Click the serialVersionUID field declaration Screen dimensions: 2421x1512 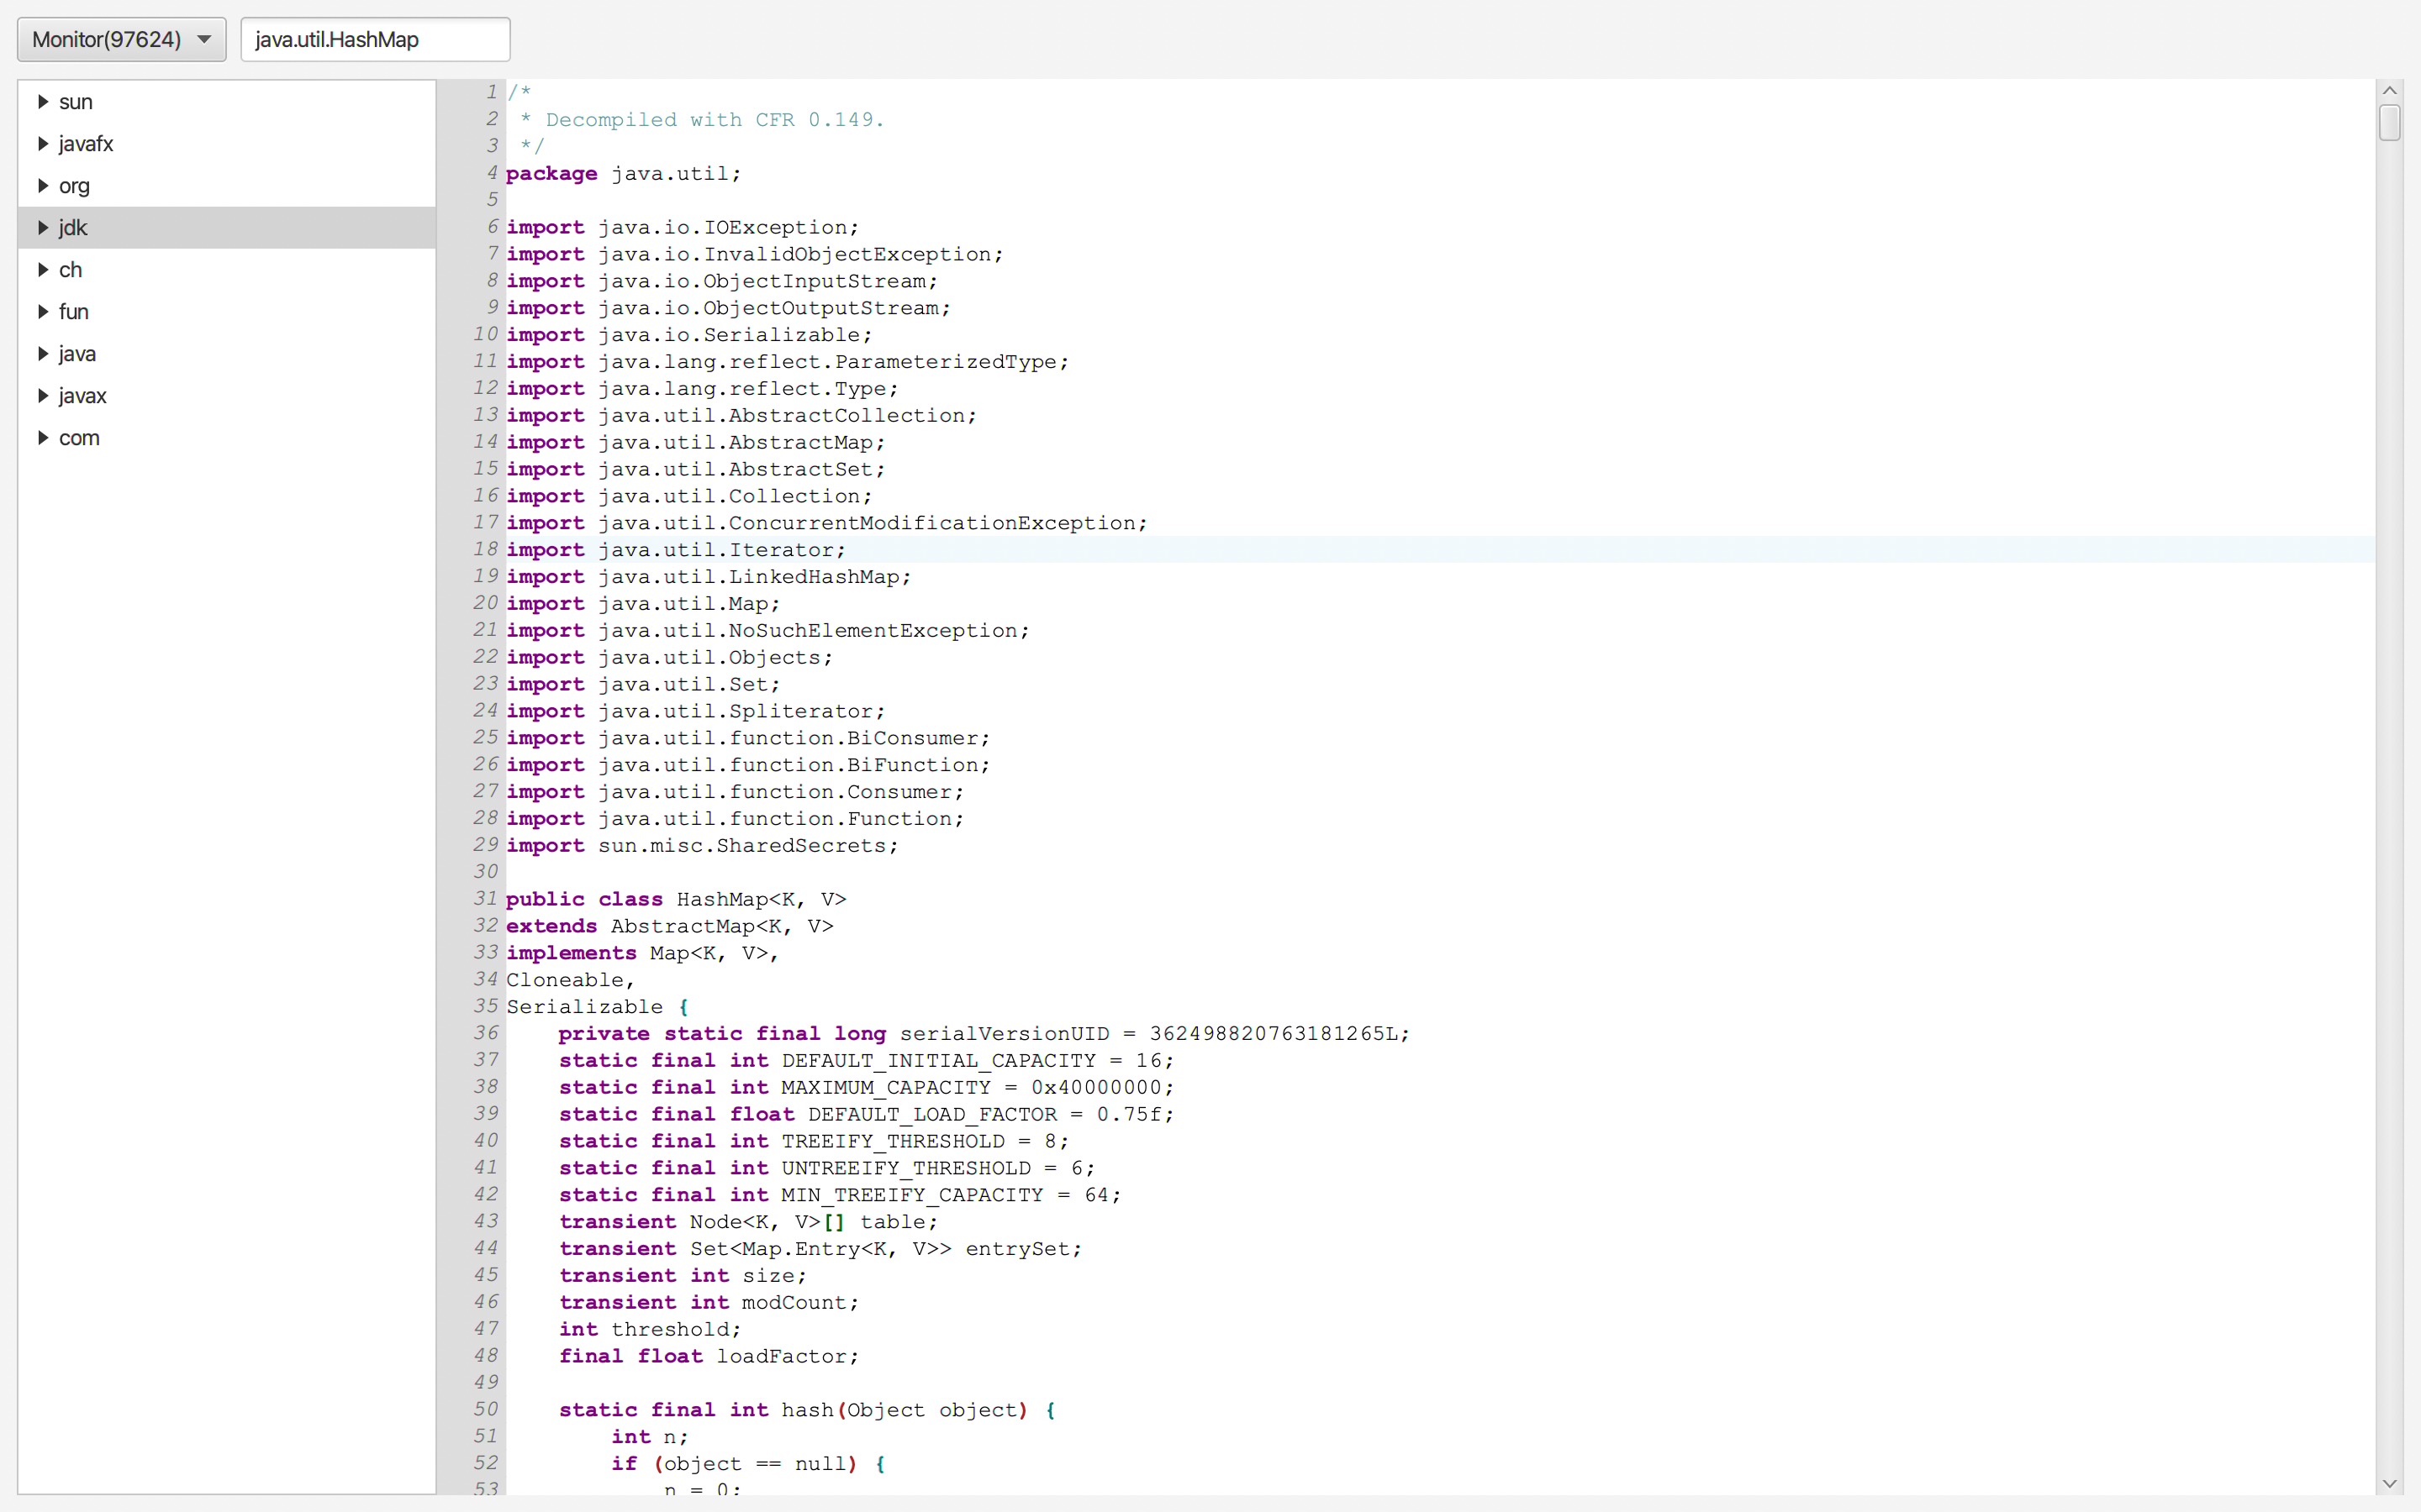tap(984, 1034)
